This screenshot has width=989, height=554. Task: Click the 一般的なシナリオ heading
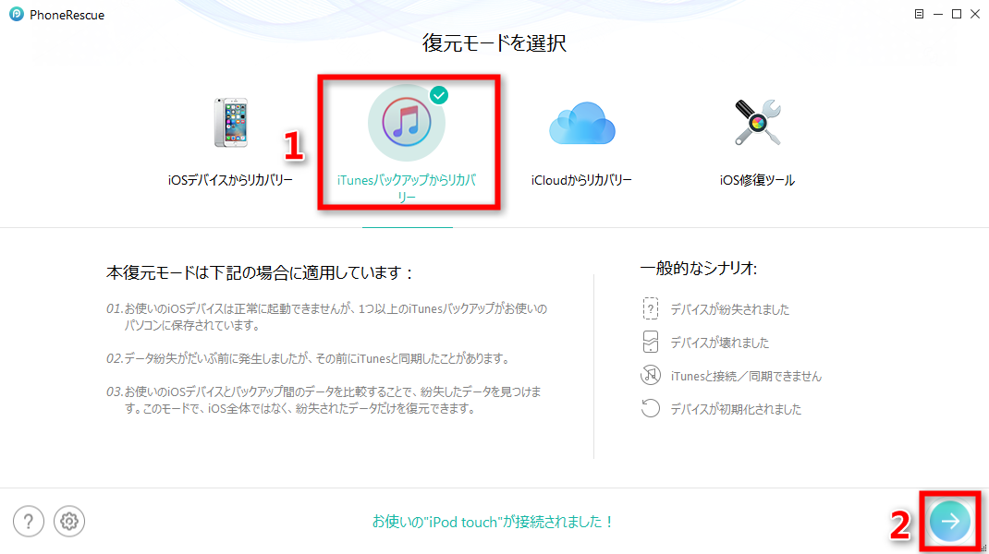698,269
